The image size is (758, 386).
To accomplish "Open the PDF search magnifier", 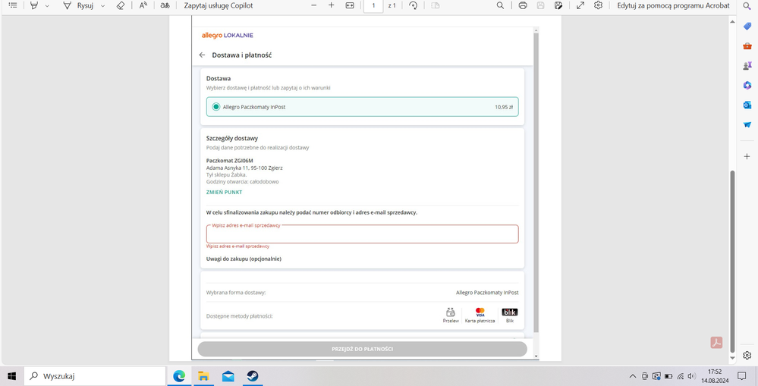I will click(500, 5).
